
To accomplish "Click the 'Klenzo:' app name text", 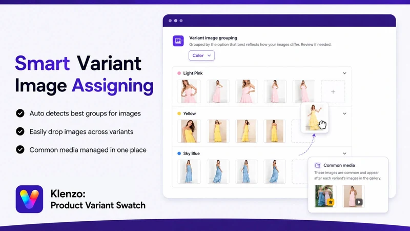I will [x=68, y=194].
